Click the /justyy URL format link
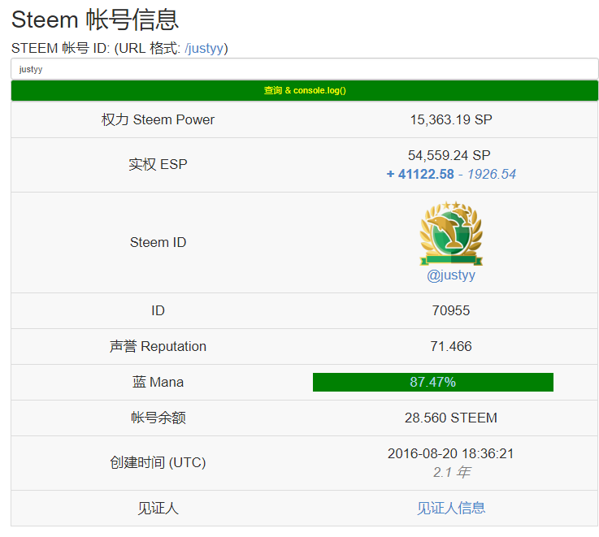The image size is (599, 537). (204, 49)
